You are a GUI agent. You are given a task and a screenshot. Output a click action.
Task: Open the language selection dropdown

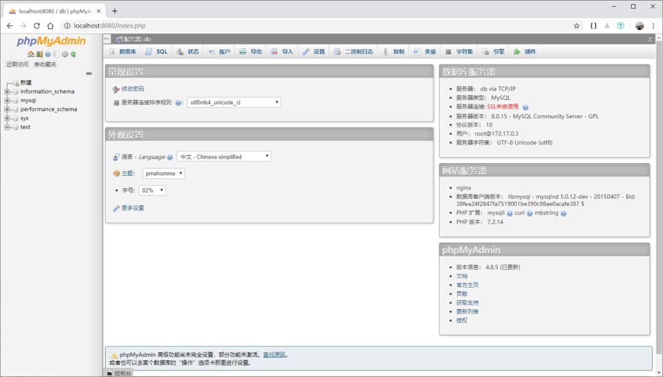(223, 157)
